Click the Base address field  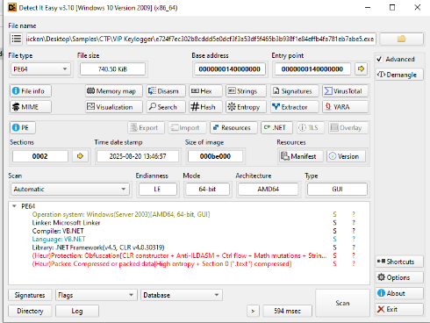tap(230, 69)
